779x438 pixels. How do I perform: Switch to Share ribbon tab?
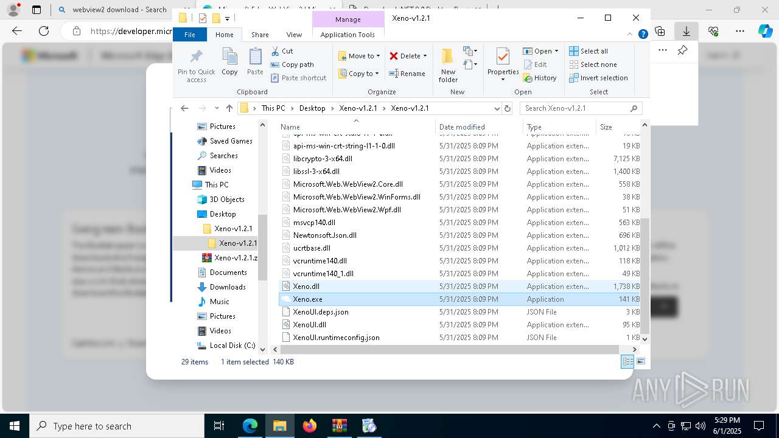pyautogui.click(x=260, y=35)
